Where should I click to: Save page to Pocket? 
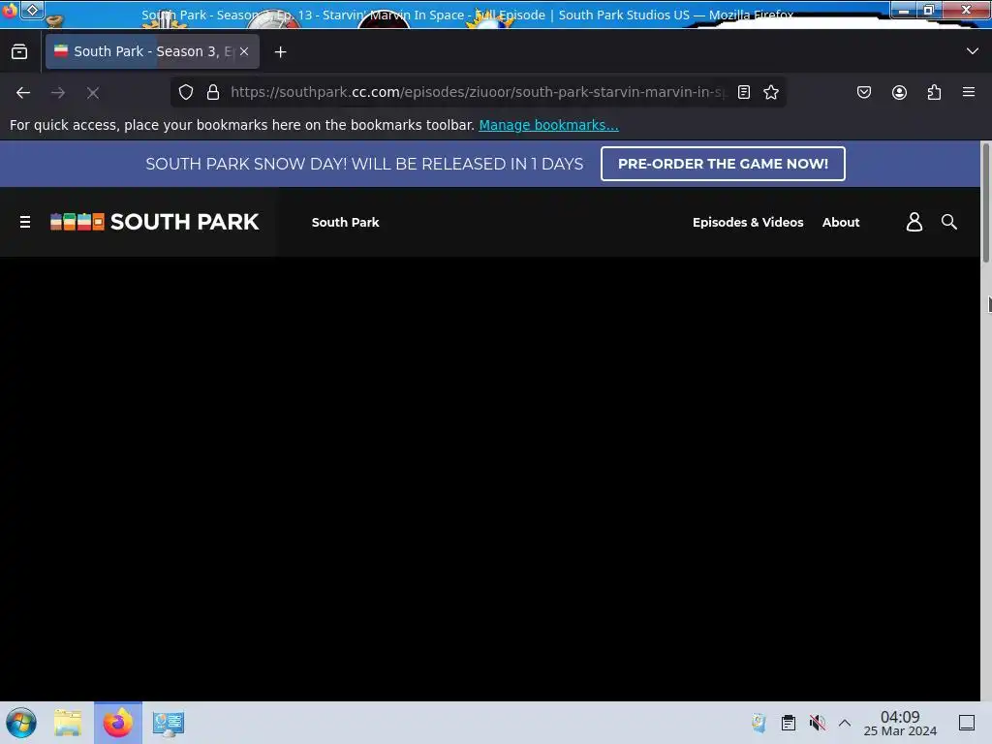click(864, 92)
